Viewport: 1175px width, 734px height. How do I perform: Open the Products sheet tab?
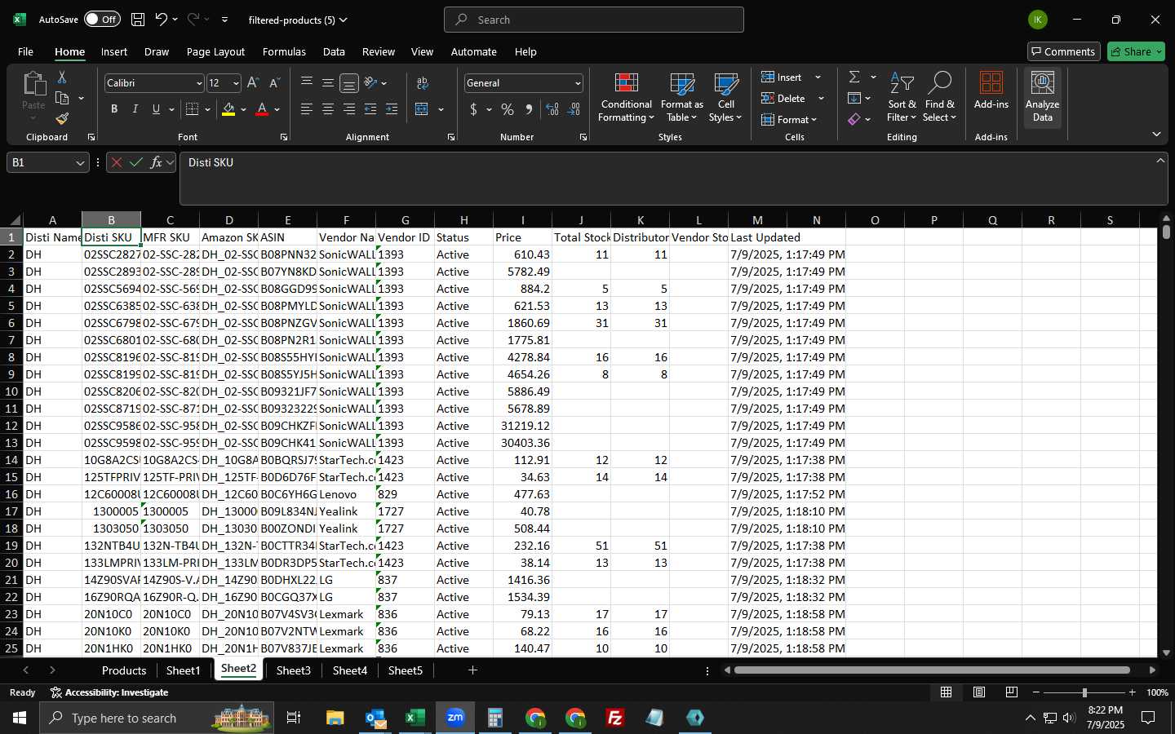point(124,670)
